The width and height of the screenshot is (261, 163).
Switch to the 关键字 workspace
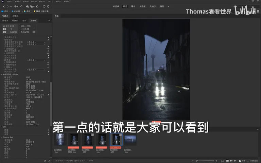point(153,6)
